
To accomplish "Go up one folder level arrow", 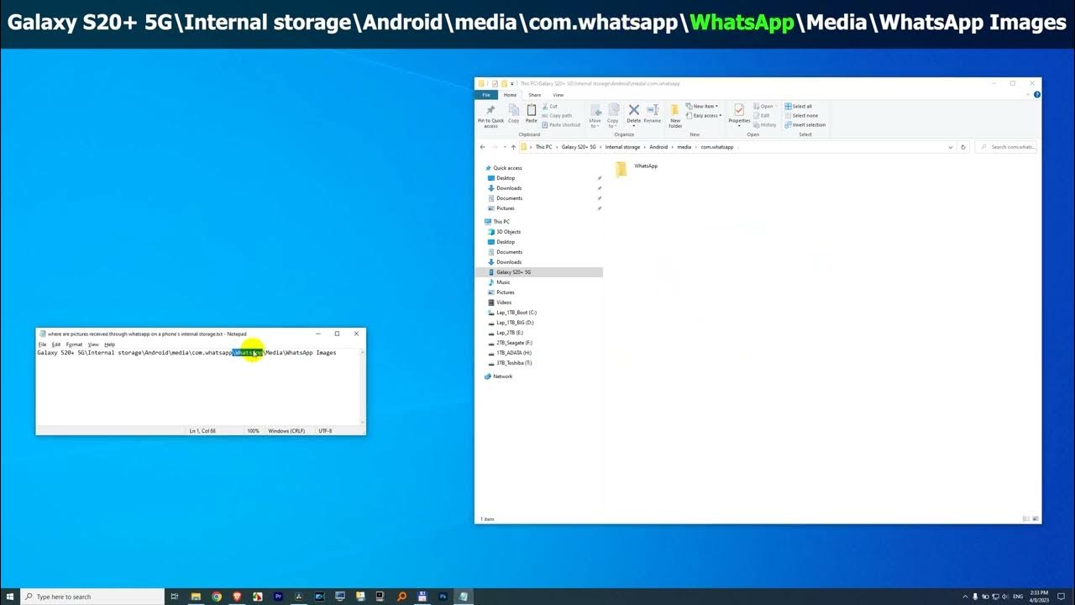I will click(x=513, y=147).
